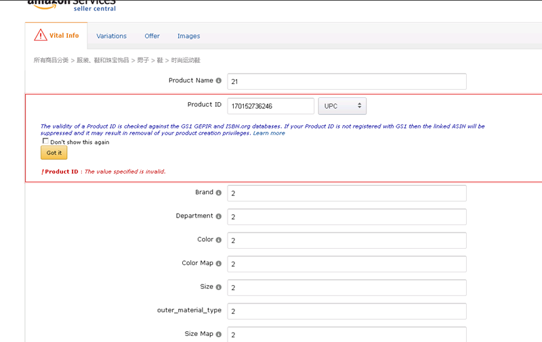Click into the Product ID input field
This screenshot has width=542, height=342.
click(x=270, y=106)
